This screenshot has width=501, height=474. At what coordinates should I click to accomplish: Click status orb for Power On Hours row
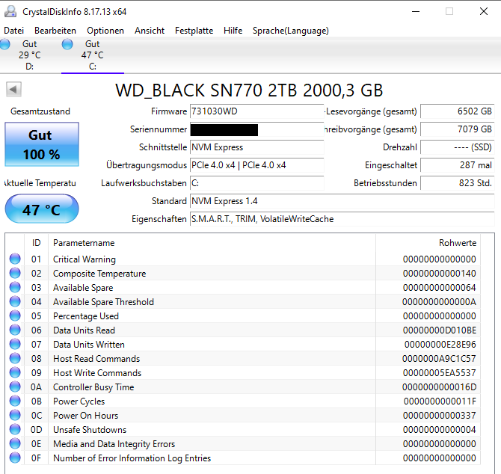click(x=15, y=415)
